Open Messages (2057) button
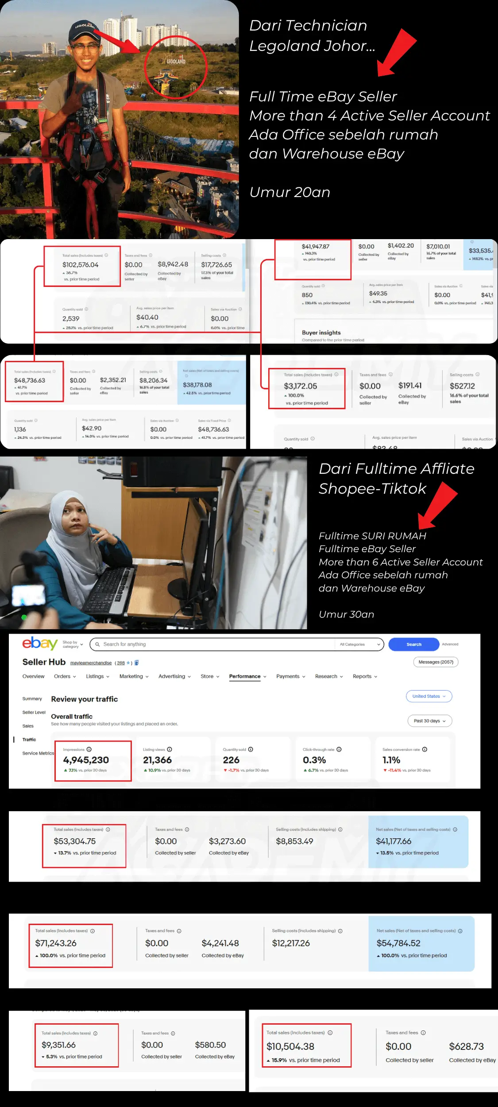 [x=436, y=662]
